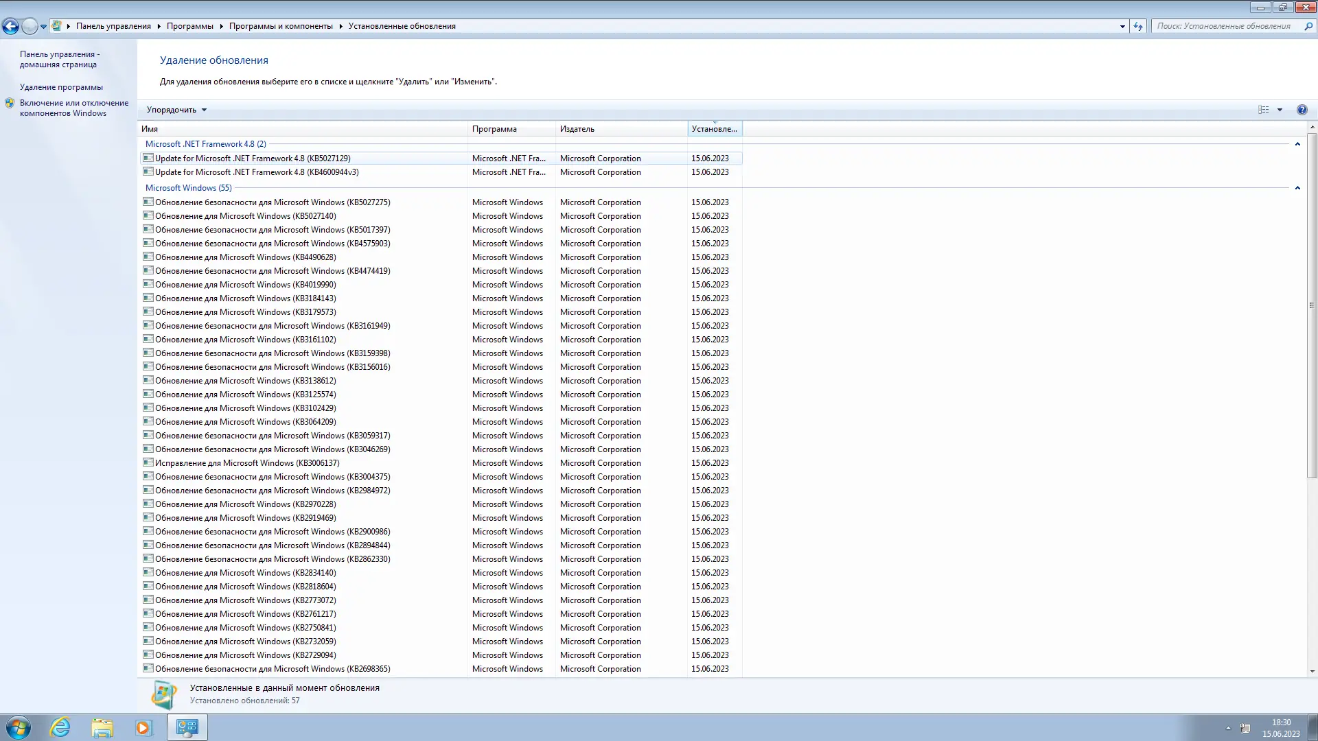Show hidden system tray icons arrow
The width and height of the screenshot is (1318, 741).
pos(1228,728)
